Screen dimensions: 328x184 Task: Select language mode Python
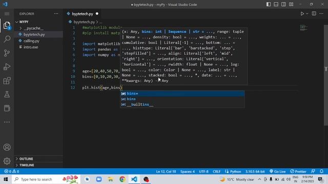point(235,172)
